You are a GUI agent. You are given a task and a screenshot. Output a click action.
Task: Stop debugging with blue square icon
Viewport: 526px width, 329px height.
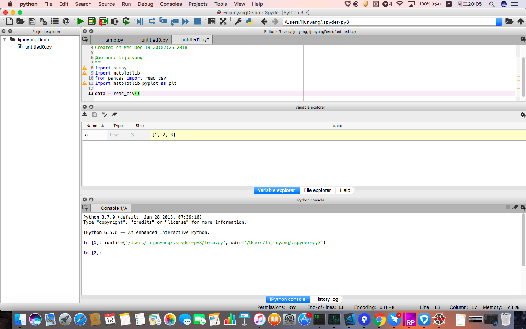point(197,21)
